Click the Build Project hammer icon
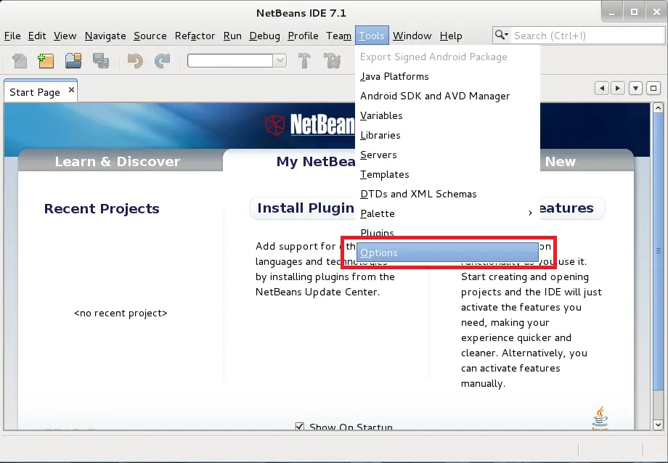The width and height of the screenshot is (668, 463). point(304,60)
